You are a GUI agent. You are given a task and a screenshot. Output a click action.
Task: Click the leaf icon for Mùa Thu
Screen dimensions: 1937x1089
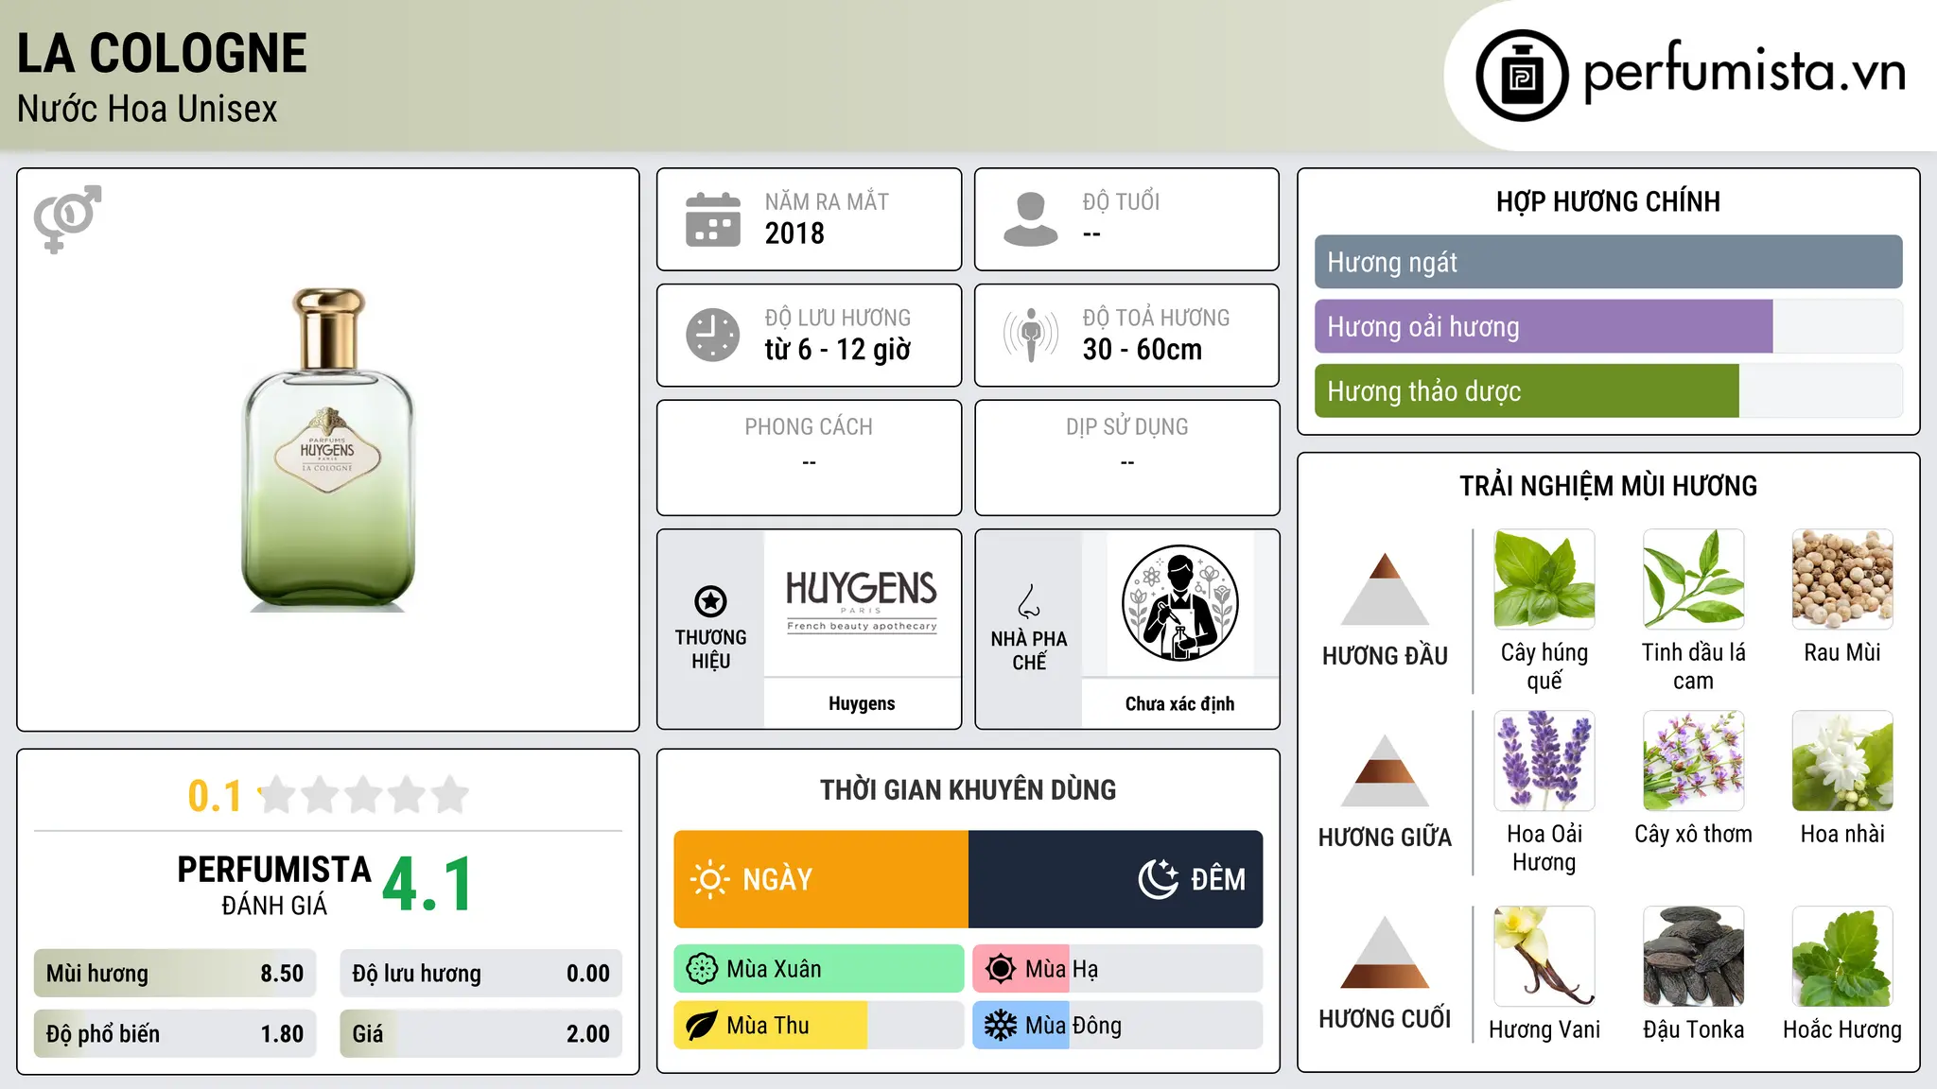click(702, 1026)
